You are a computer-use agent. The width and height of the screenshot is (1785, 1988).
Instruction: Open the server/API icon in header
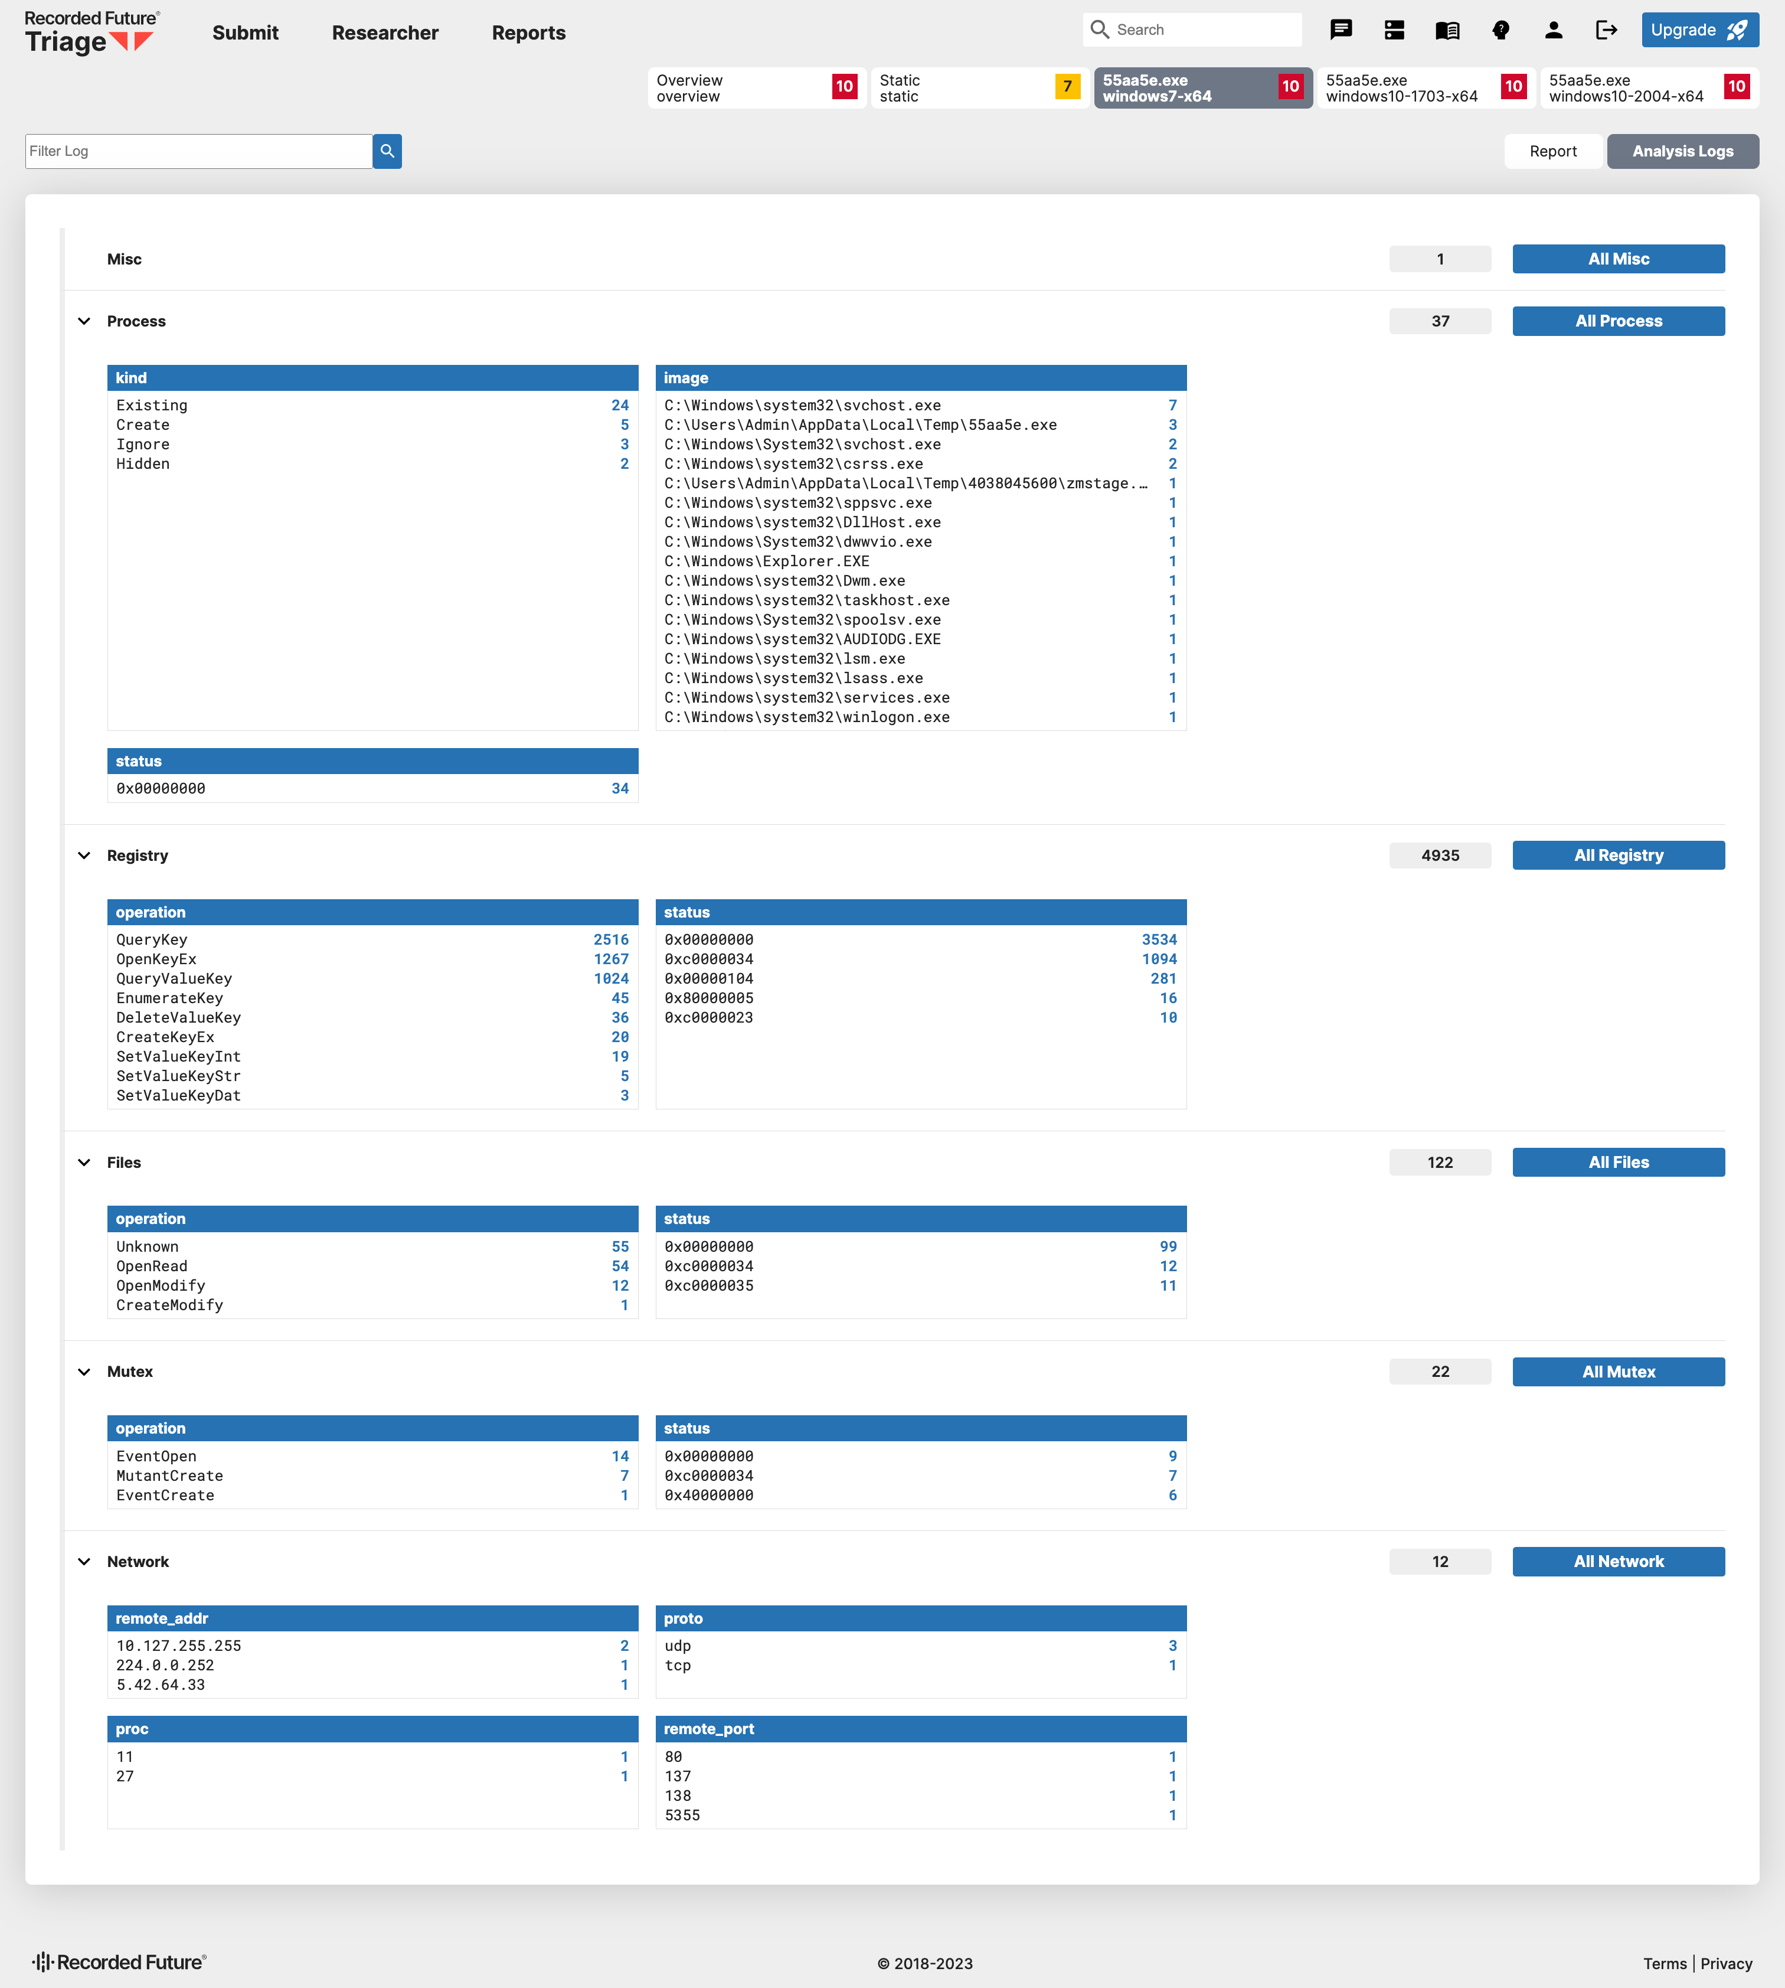click(x=1394, y=30)
